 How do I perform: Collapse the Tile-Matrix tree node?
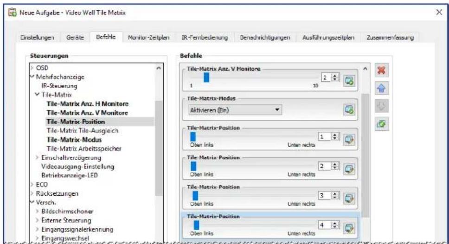(x=37, y=94)
